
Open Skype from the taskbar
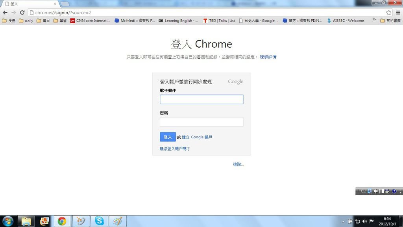[x=99, y=221]
